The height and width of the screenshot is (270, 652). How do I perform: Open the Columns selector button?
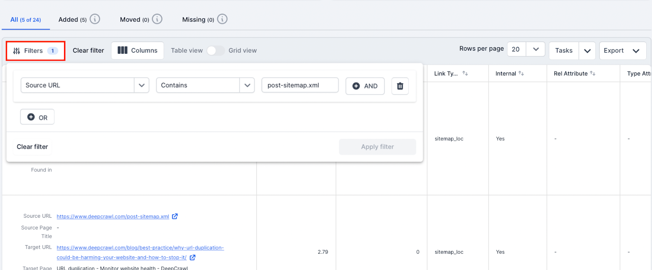pyautogui.click(x=138, y=51)
